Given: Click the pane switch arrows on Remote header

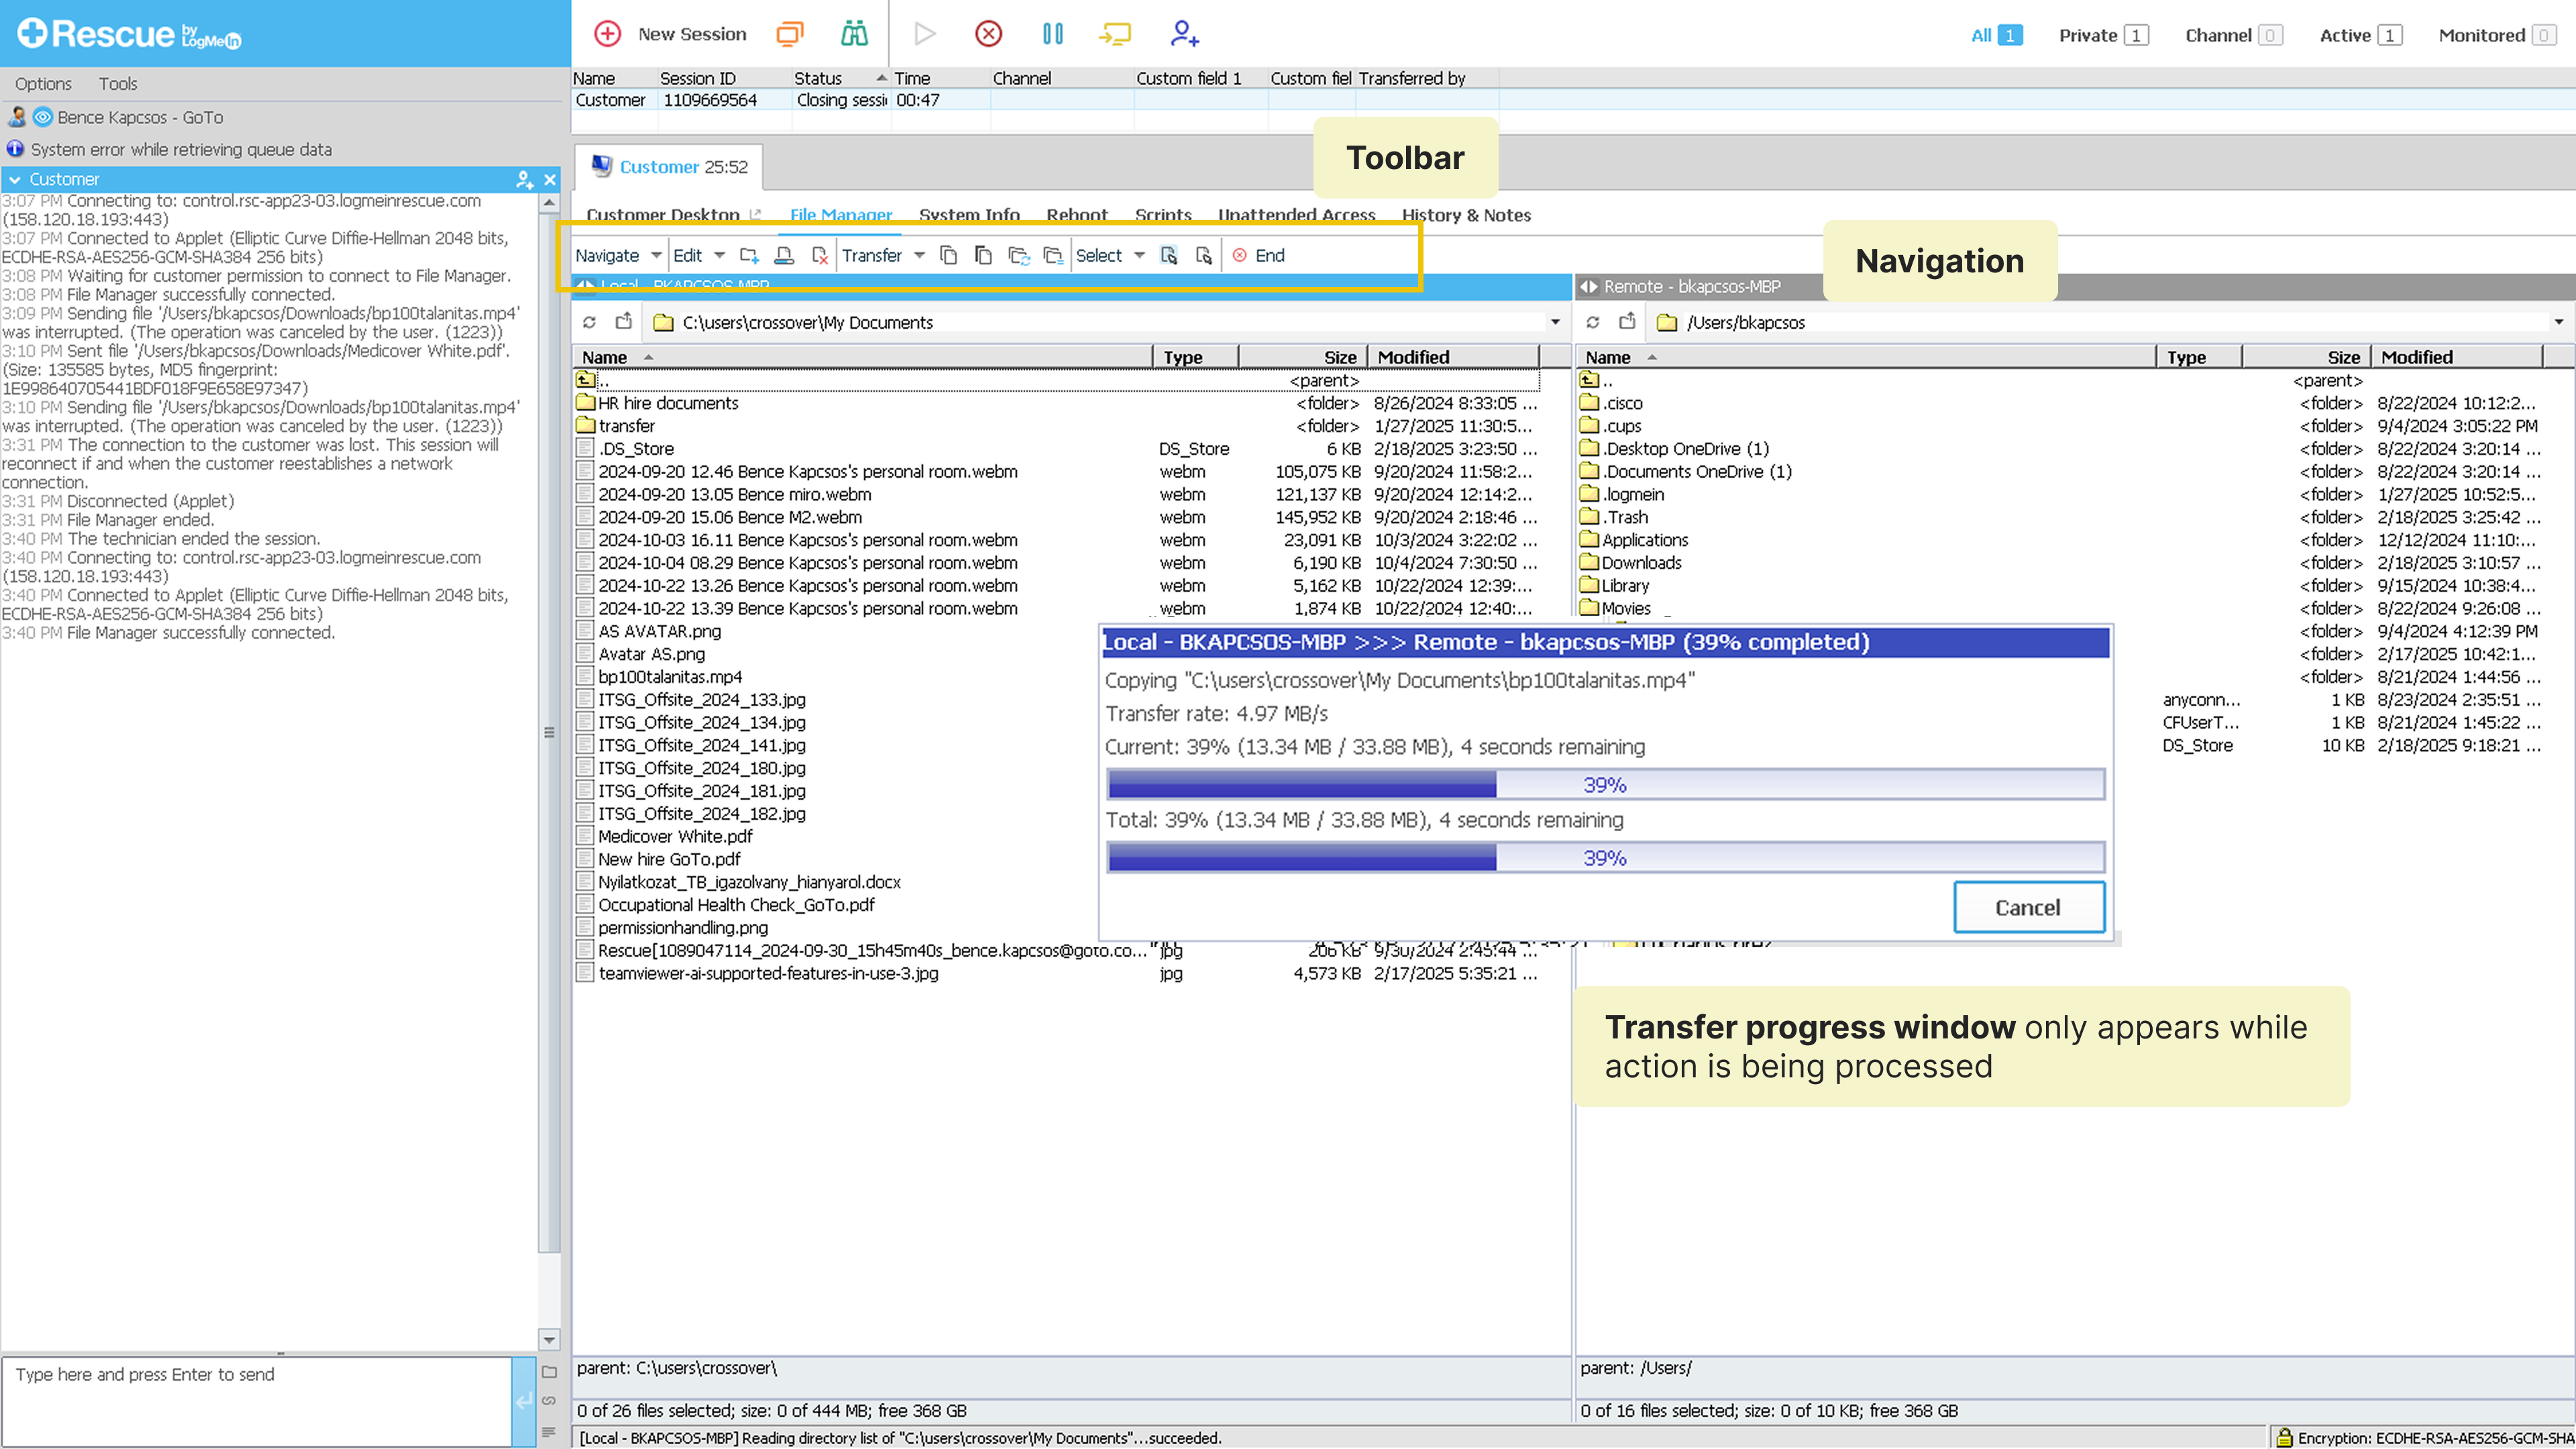Looking at the screenshot, I should pyautogui.click(x=1588, y=287).
